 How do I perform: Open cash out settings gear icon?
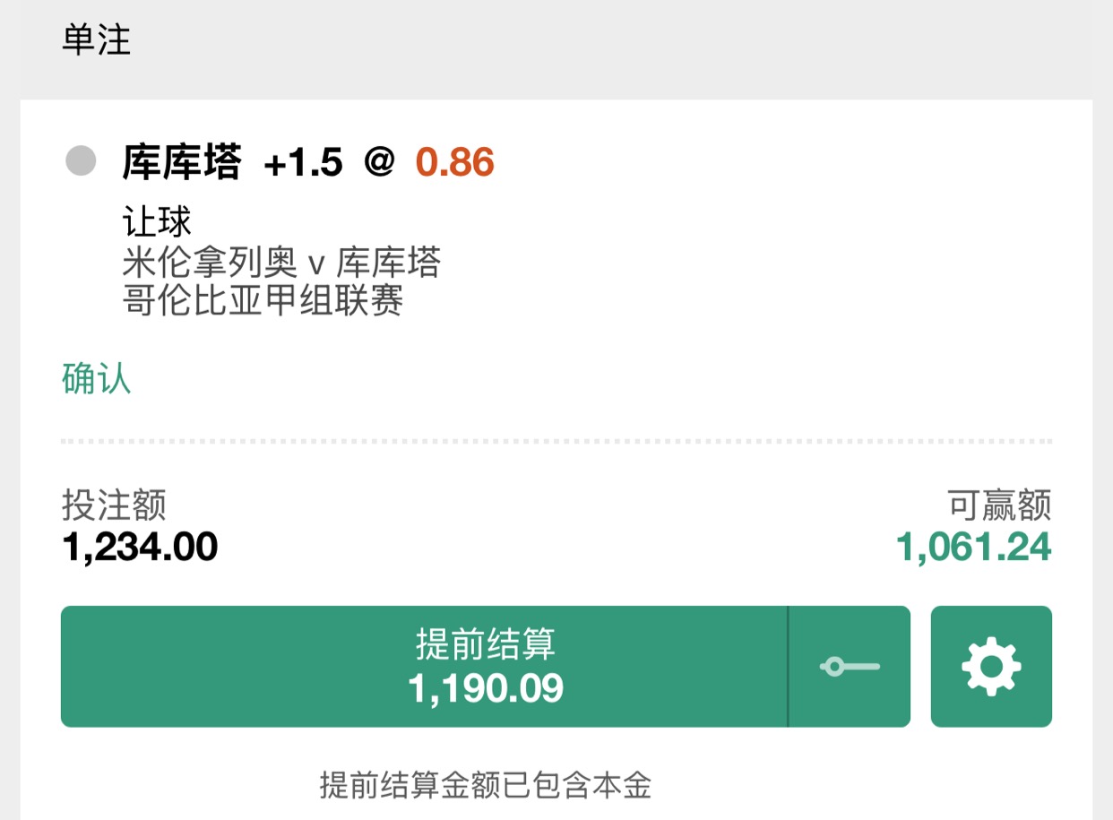[991, 666]
